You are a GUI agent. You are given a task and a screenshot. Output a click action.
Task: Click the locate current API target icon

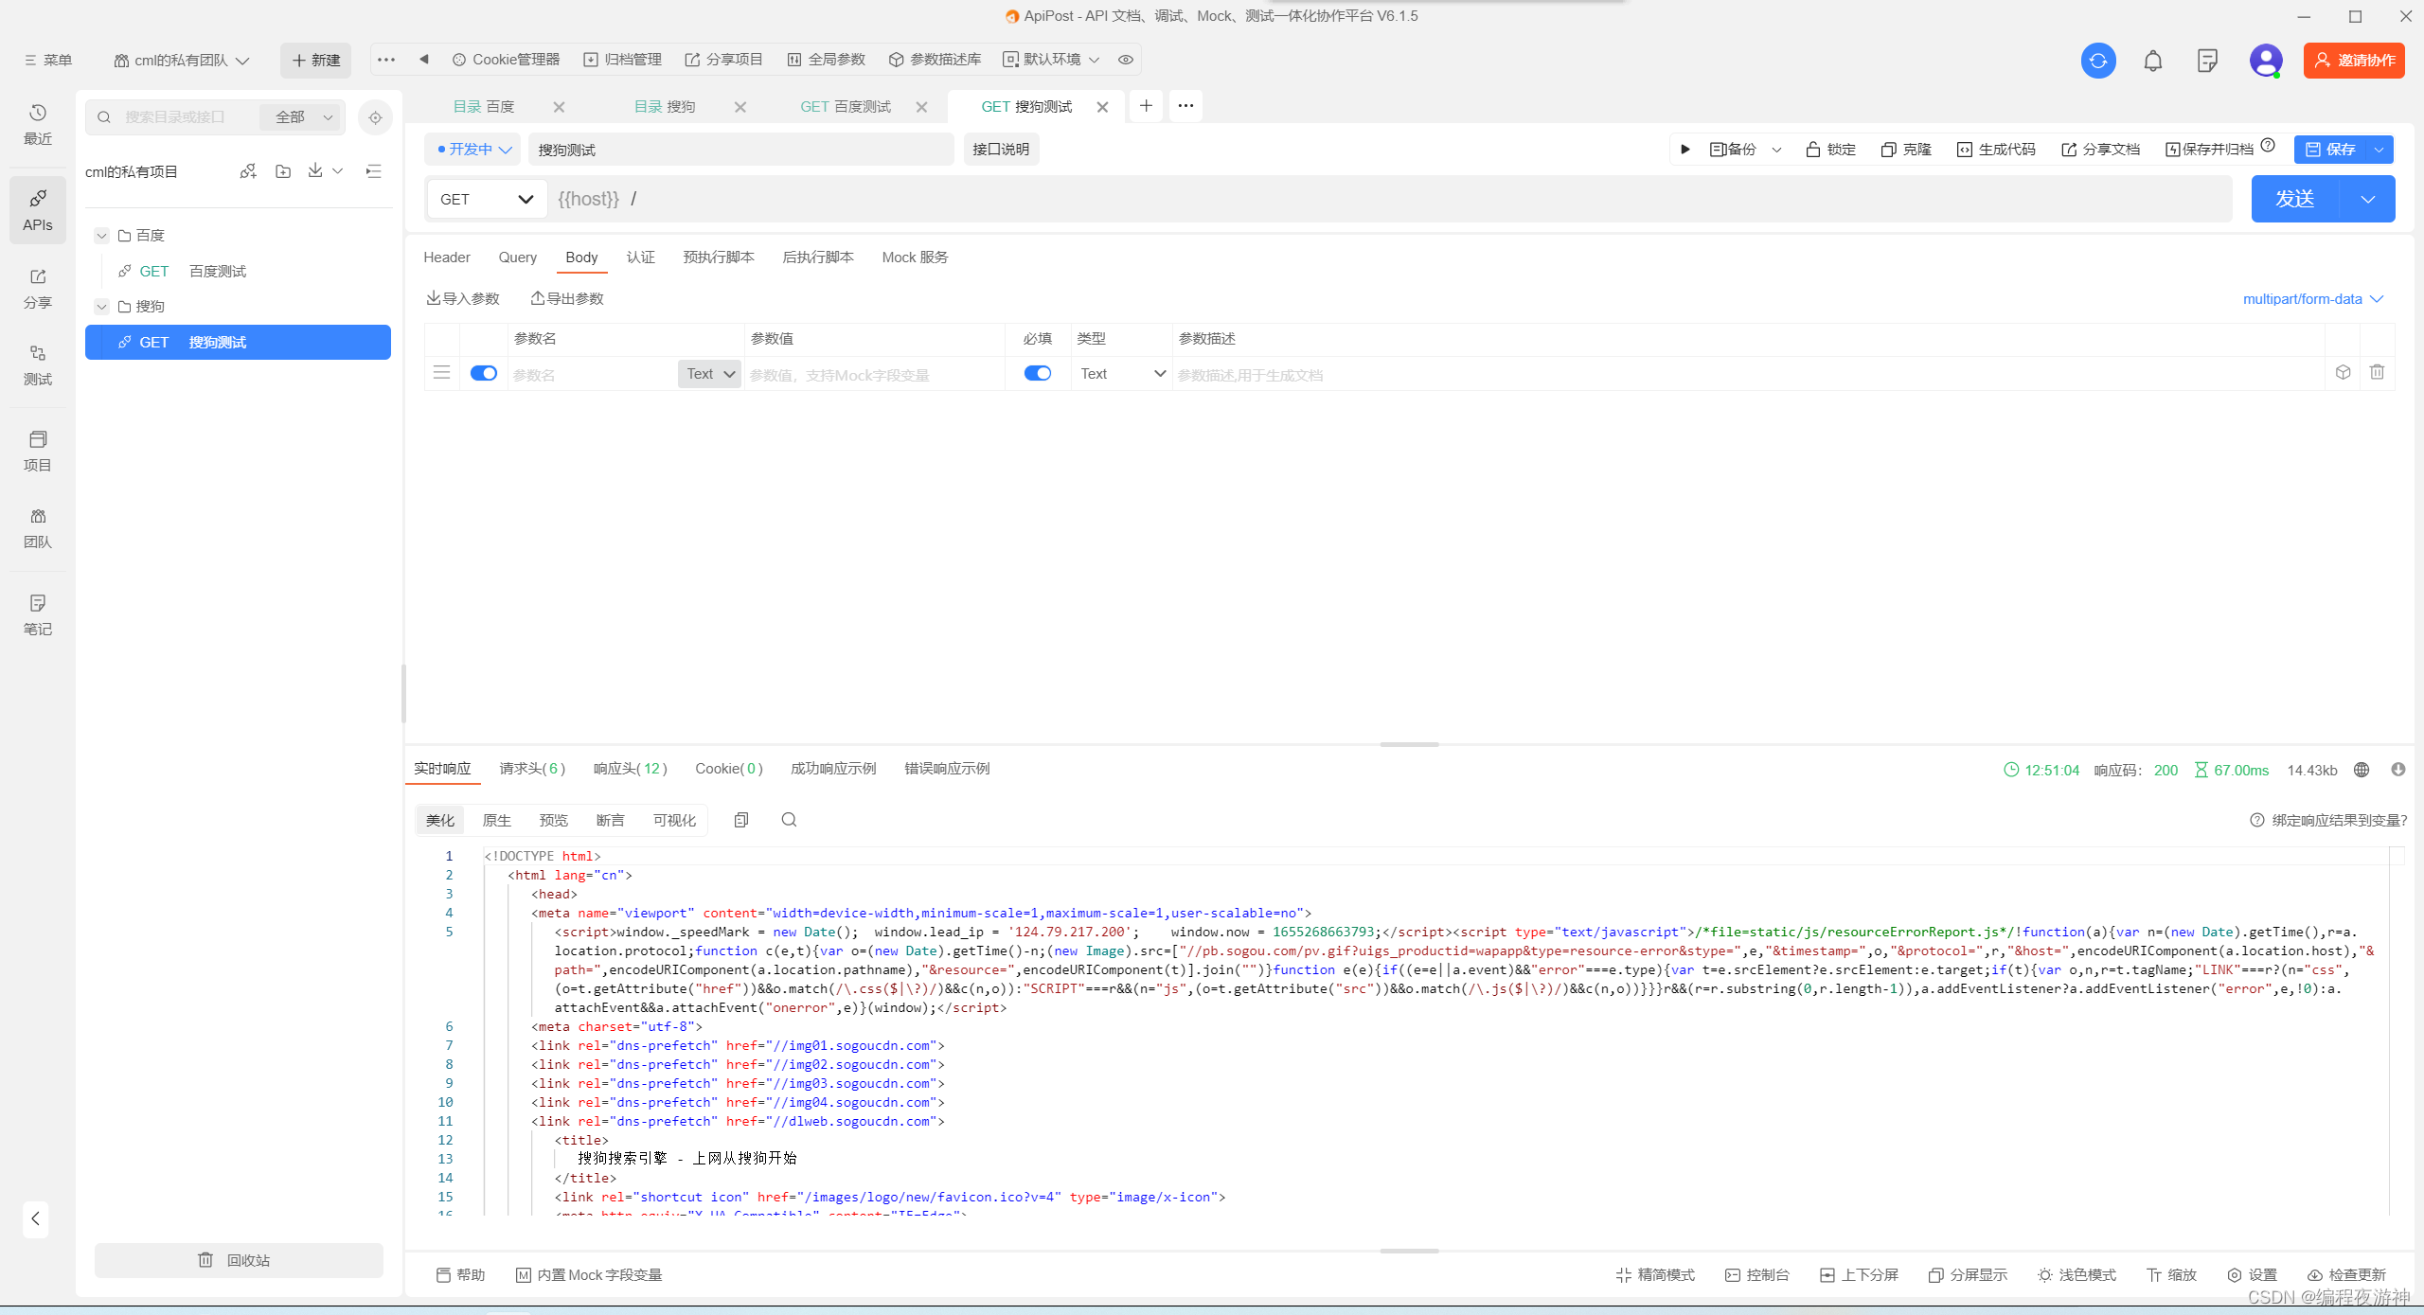375,117
